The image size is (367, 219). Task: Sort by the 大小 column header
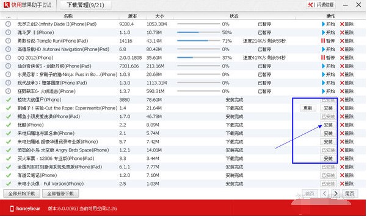click(159, 16)
